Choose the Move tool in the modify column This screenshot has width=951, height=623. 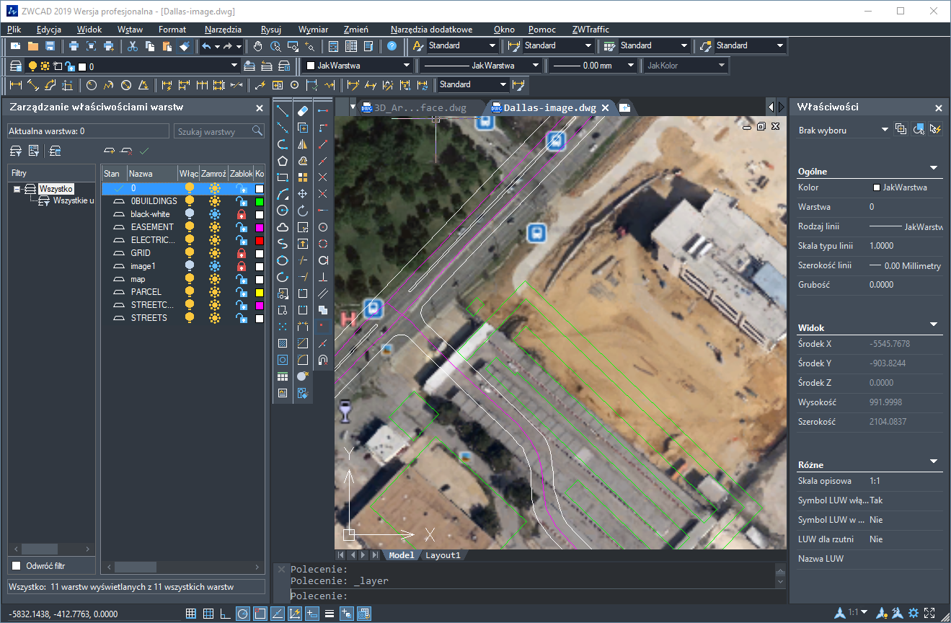coord(303,193)
